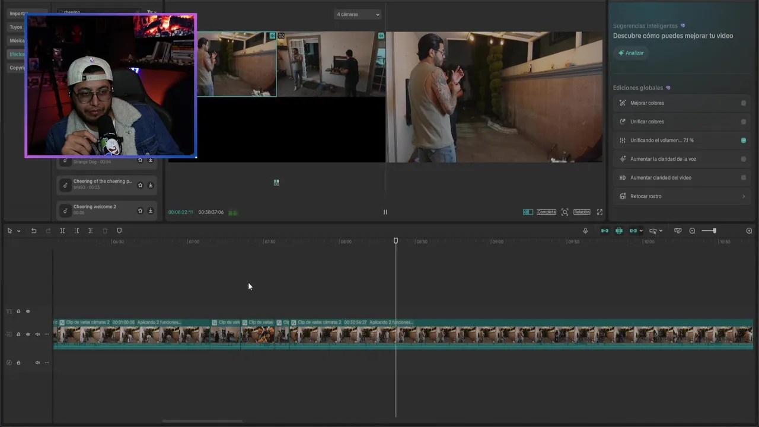
Task: Click Analizar for smart suggestions
Action: click(x=631, y=53)
